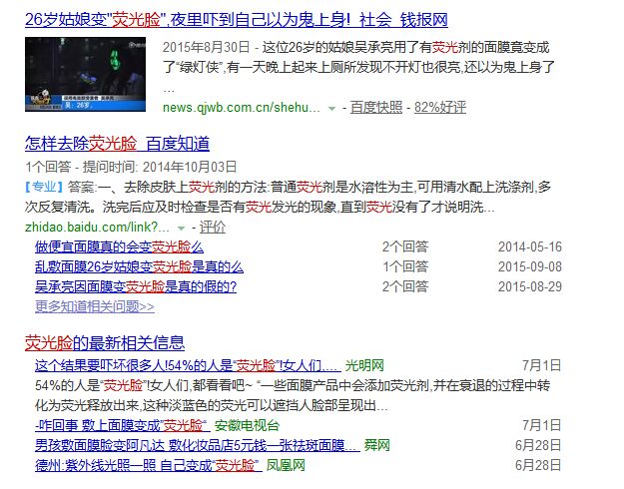Open the 26岁姑娘变"荧光脸" 钱报网 result title

coord(236,20)
